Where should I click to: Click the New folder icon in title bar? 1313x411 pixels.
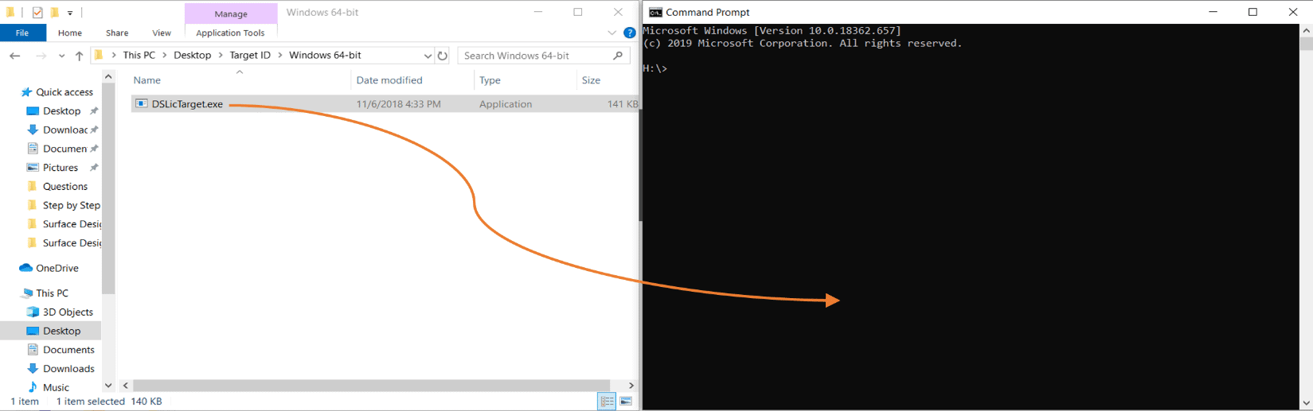click(54, 13)
